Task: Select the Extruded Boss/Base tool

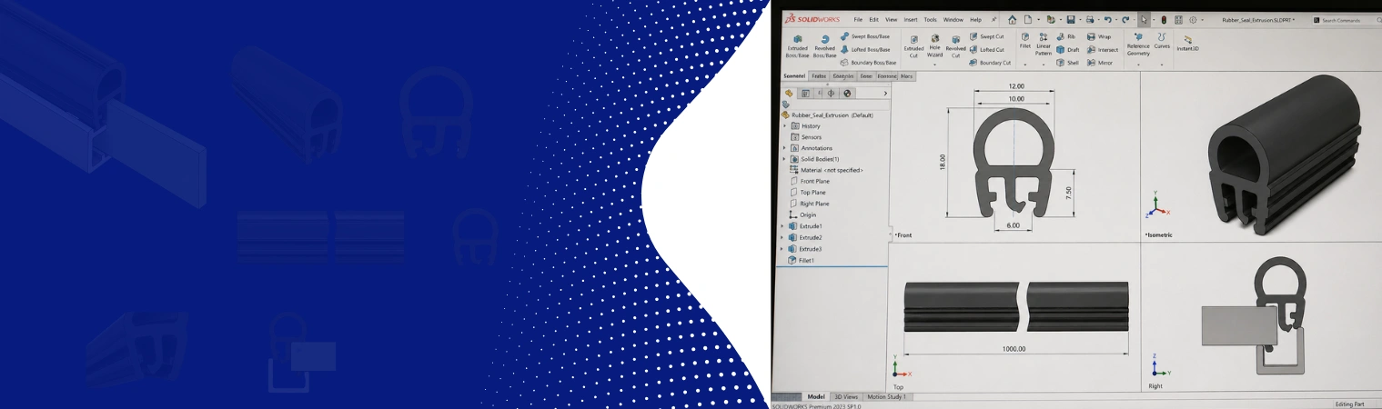Action: click(x=797, y=47)
